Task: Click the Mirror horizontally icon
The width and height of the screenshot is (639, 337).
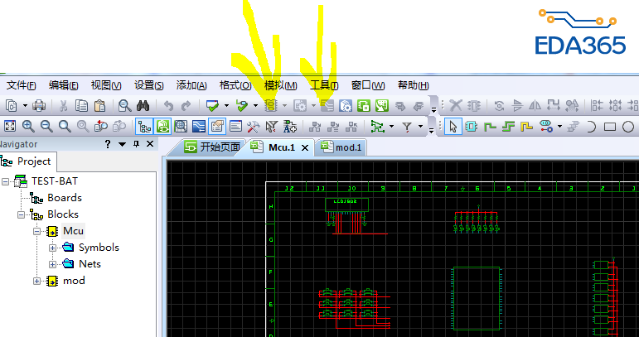Action: click(535, 106)
